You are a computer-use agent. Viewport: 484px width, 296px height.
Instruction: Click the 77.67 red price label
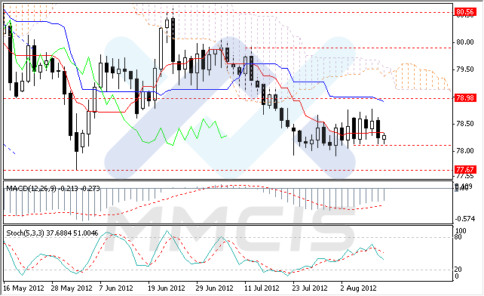[x=465, y=169]
